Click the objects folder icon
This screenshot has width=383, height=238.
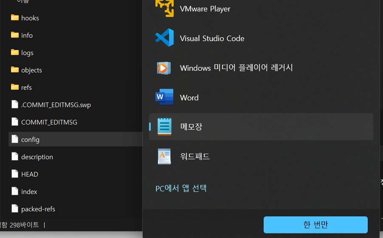pyautogui.click(x=15, y=70)
